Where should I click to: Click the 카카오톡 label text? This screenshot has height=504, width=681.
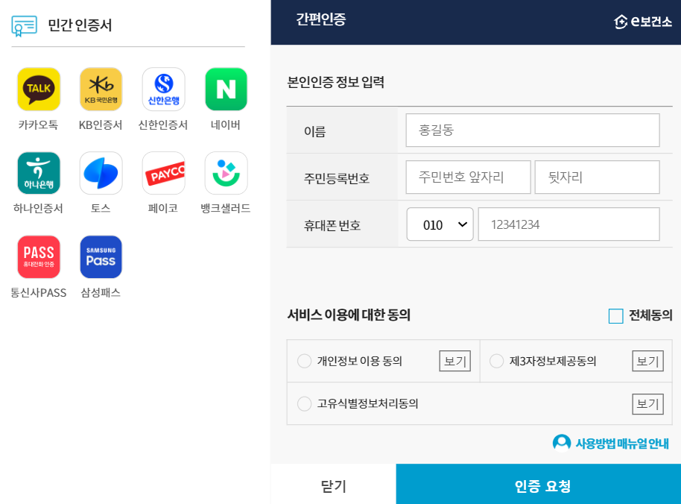click(x=38, y=125)
